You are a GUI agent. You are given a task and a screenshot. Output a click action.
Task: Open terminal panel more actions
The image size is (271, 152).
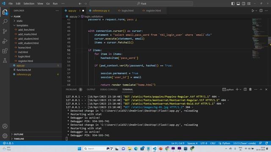256,90
